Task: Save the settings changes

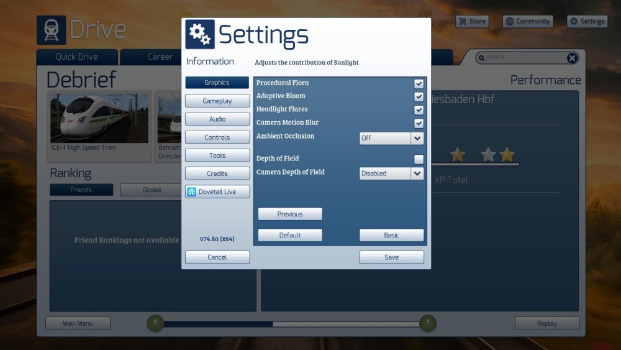Action: 391,257
